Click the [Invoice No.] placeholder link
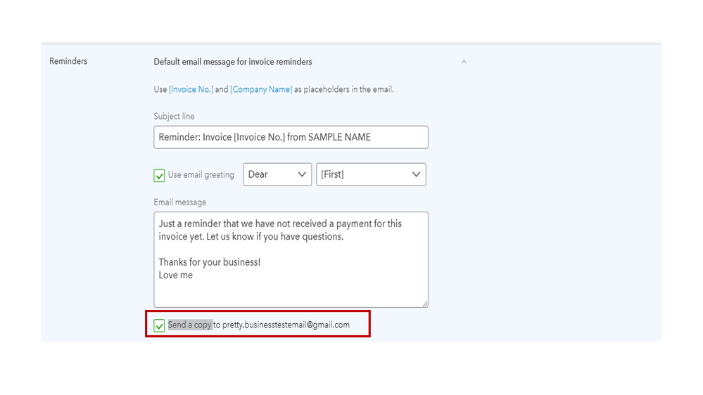This screenshot has height=395, width=703. [x=191, y=90]
